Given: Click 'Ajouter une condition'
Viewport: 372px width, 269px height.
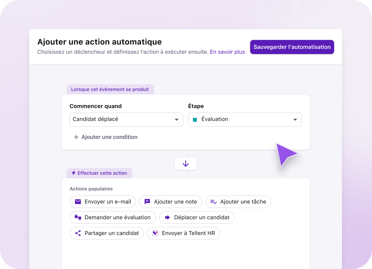Looking at the screenshot, I should click(x=109, y=137).
